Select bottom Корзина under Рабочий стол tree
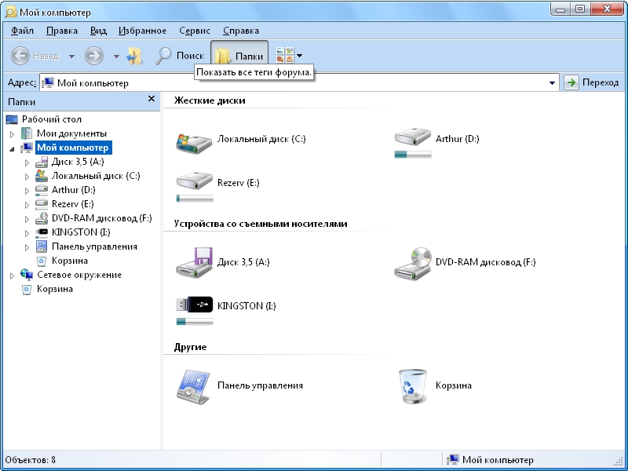The image size is (628, 471). (x=54, y=289)
